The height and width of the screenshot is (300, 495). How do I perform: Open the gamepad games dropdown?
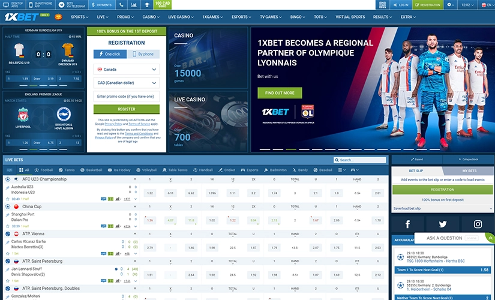(x=355, y=170)
